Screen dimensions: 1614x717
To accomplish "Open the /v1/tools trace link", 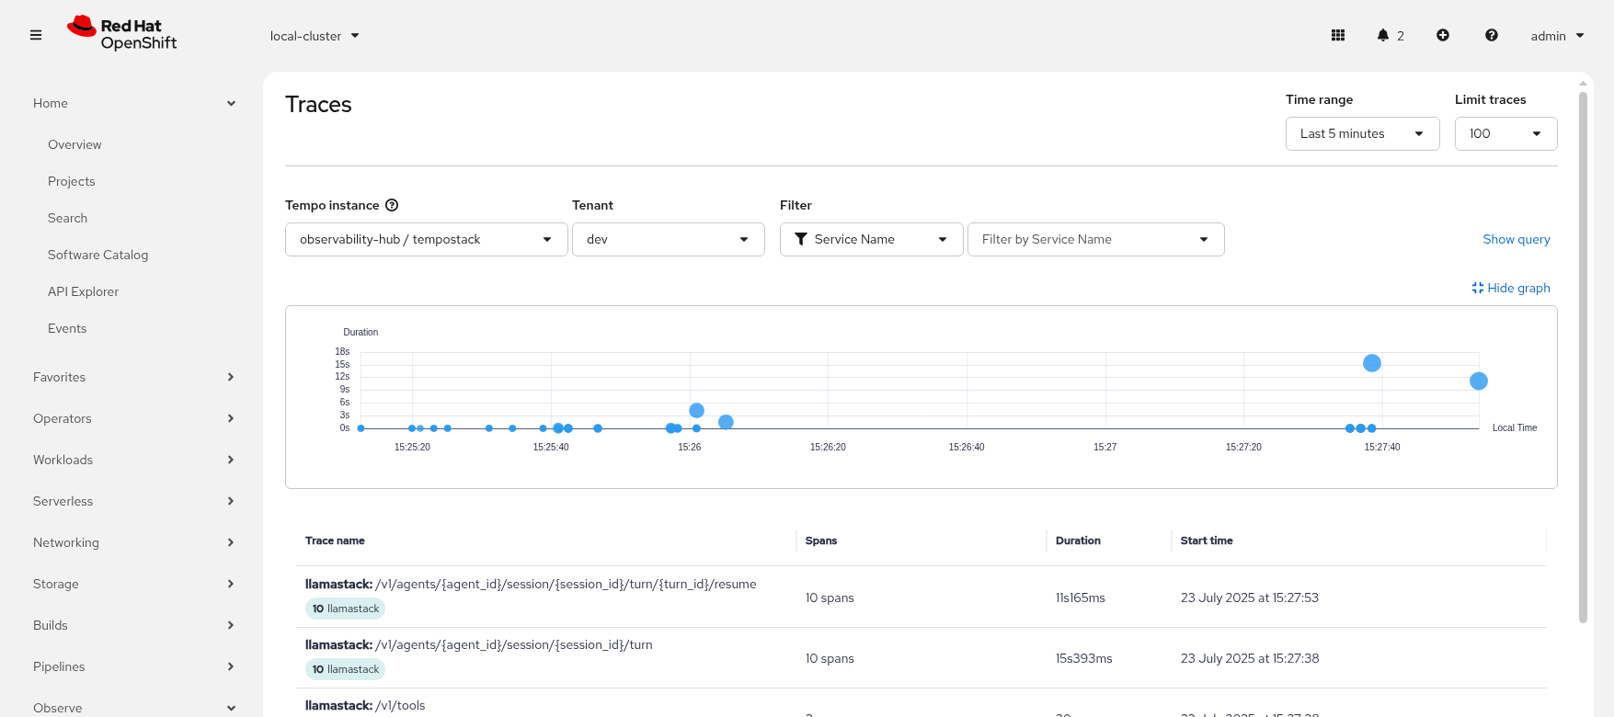I will (365, 705).
